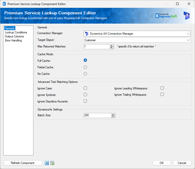
Task: Click the 'specify 0 to return all matches' hint
Action: (136, 46)
